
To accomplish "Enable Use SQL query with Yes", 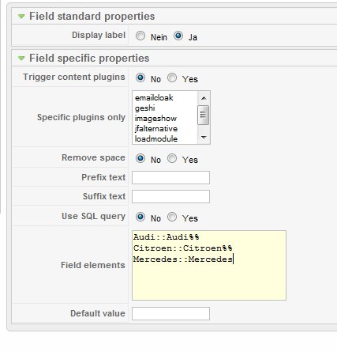I will pyautogui.click(x=172, y=217).
